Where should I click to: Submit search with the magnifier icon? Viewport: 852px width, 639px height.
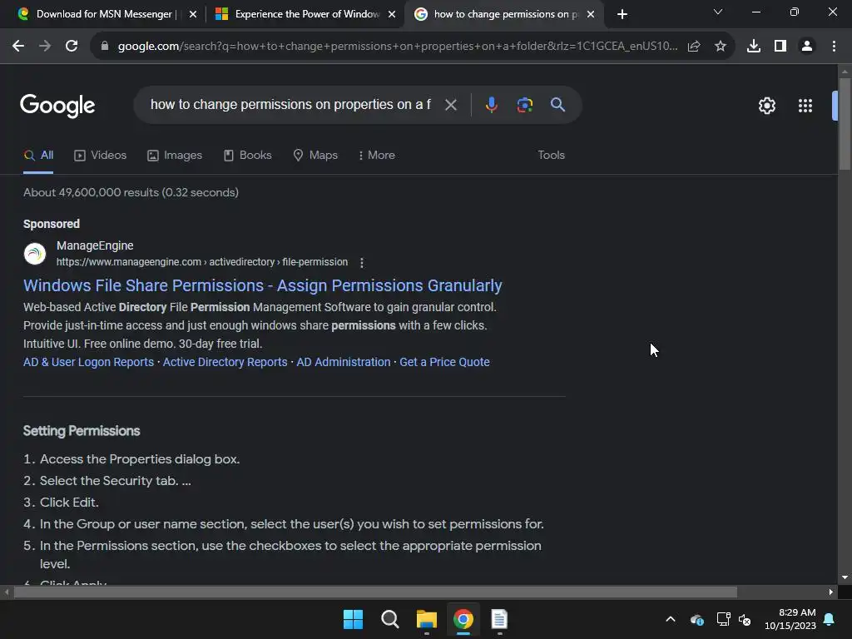(557, 105)
